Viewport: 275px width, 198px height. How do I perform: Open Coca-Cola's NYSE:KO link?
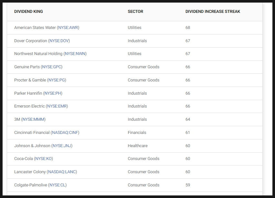[x=44, y=159]
